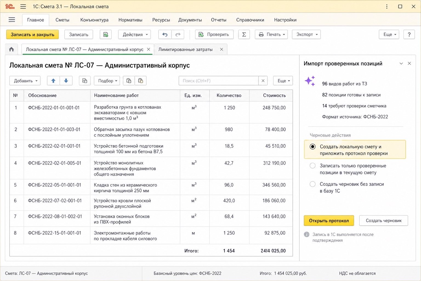Screen dimensions: 421x281
Task: Switch to the Главное section
Action: click(36, 20)
